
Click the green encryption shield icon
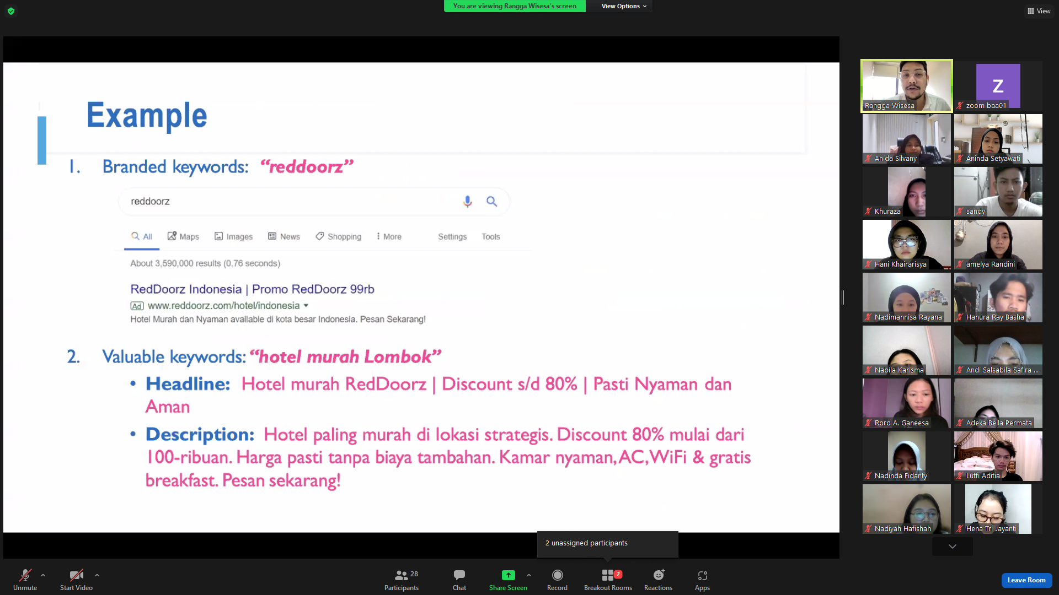click(11, 11)
